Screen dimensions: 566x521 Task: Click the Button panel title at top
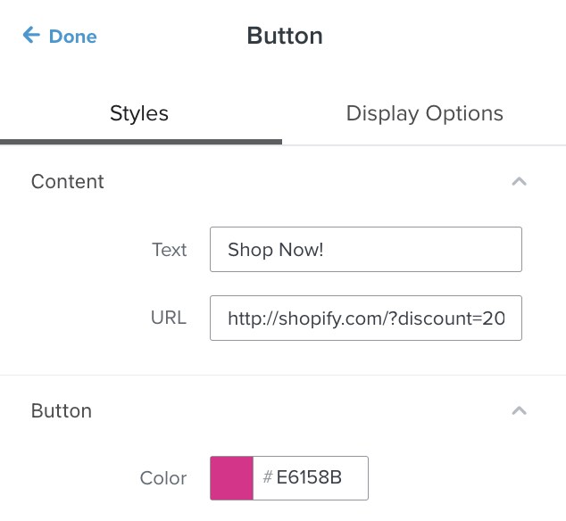tap(285, 36)
